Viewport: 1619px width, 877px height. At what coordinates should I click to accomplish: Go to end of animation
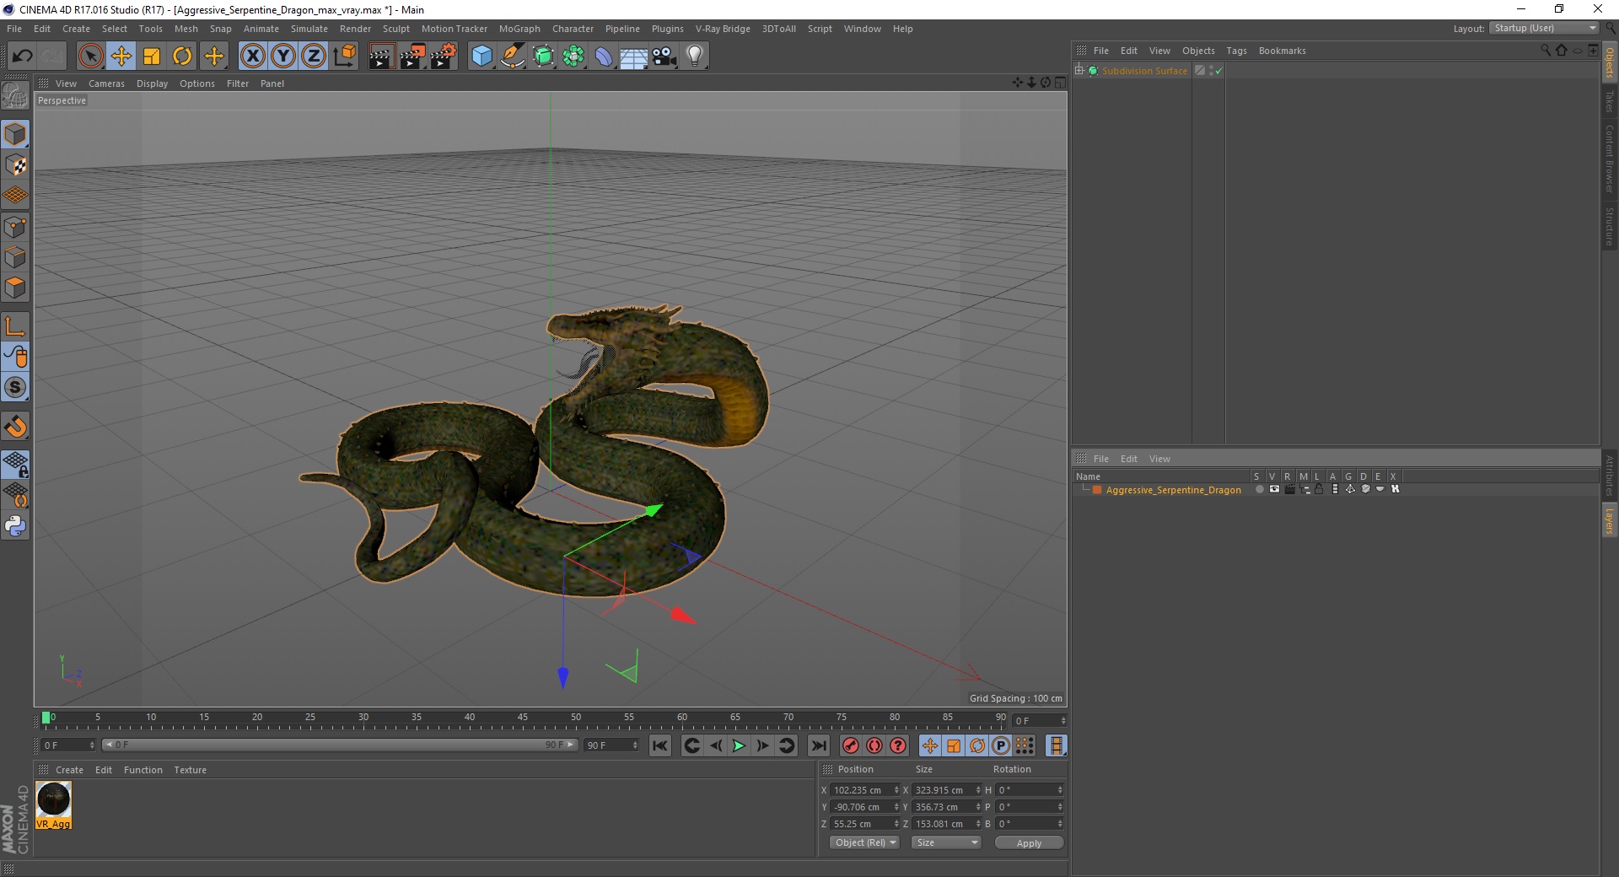point(819,745)
